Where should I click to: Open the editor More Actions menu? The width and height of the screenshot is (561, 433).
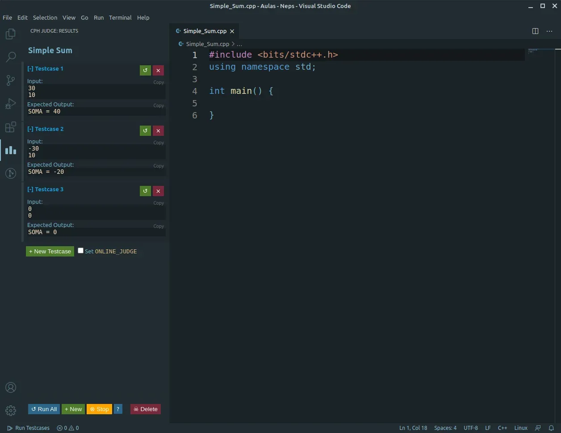click(x=549, y=31)
